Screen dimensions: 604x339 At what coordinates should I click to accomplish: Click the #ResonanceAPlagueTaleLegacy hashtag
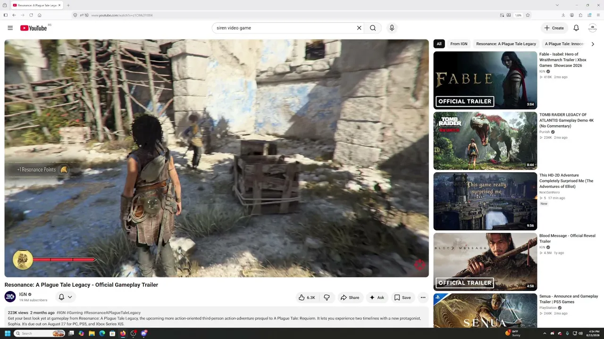[x=112, y=313]
